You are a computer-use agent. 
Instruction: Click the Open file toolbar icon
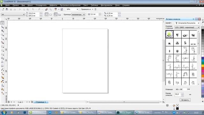(7, 9)
